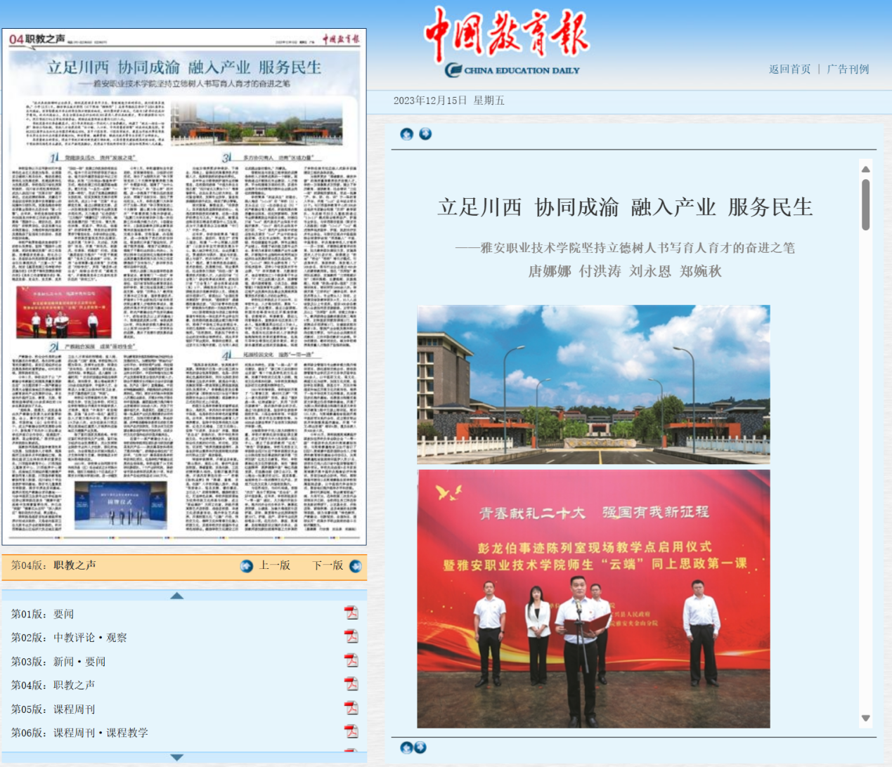Select 第05版：课程周刊 in the page list
The width and height of the screenshot is (892, 767).
[x=53, y=709]
